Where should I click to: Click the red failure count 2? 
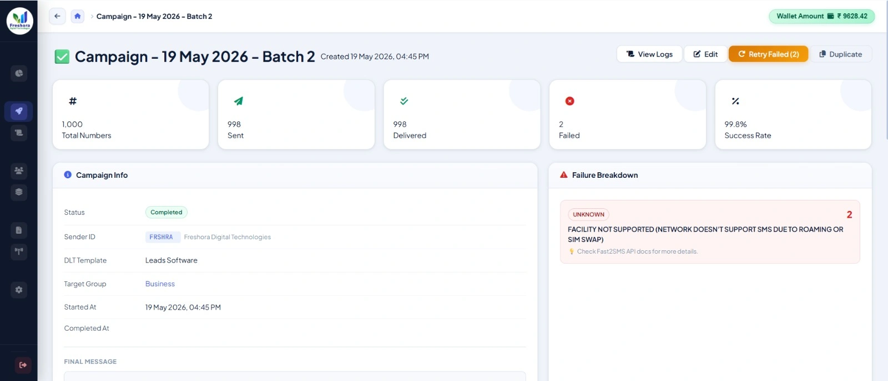tap(849, 214)
